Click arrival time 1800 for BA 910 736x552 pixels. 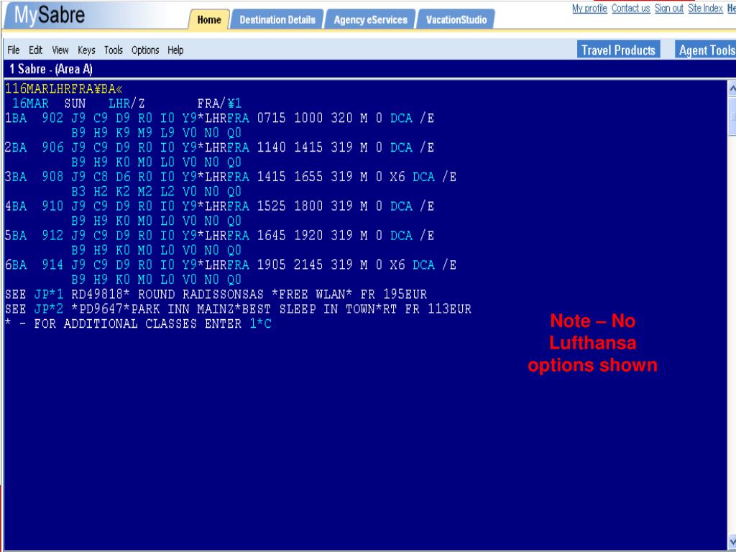308,206
